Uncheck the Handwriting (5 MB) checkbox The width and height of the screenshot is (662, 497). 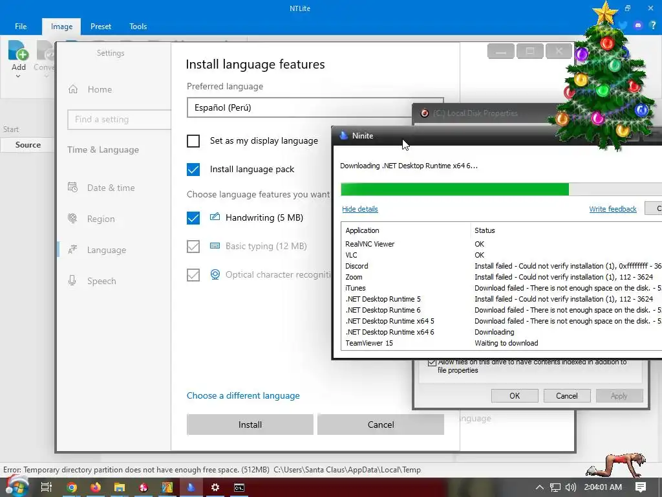(x=193, y=217)
